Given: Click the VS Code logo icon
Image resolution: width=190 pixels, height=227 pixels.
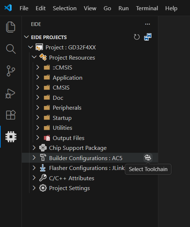Looking at the screenshot, I should (x=8, y=8).
